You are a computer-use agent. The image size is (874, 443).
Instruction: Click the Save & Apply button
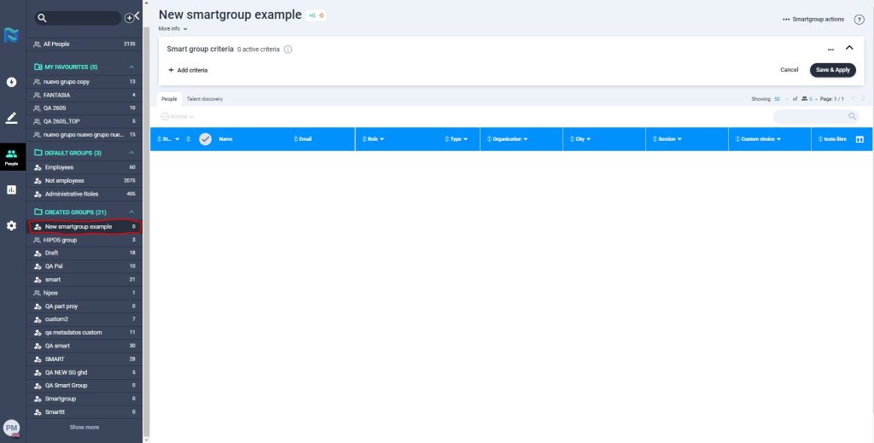(832, 70)
